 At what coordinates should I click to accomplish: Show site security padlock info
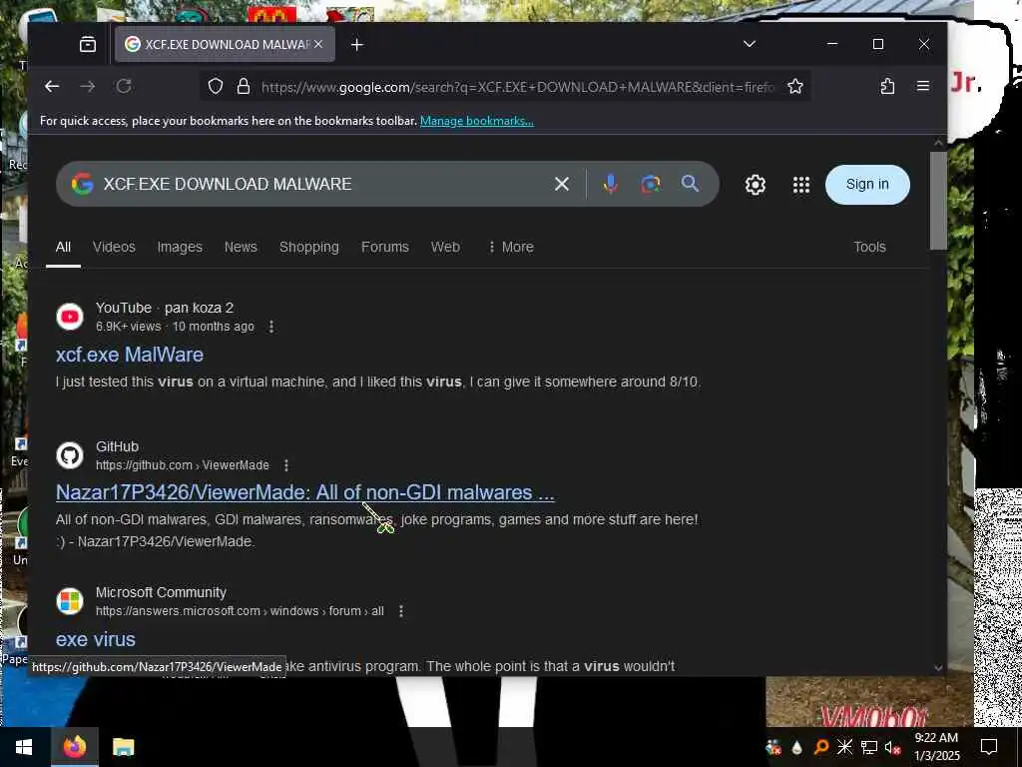click(x=244, y=86)
